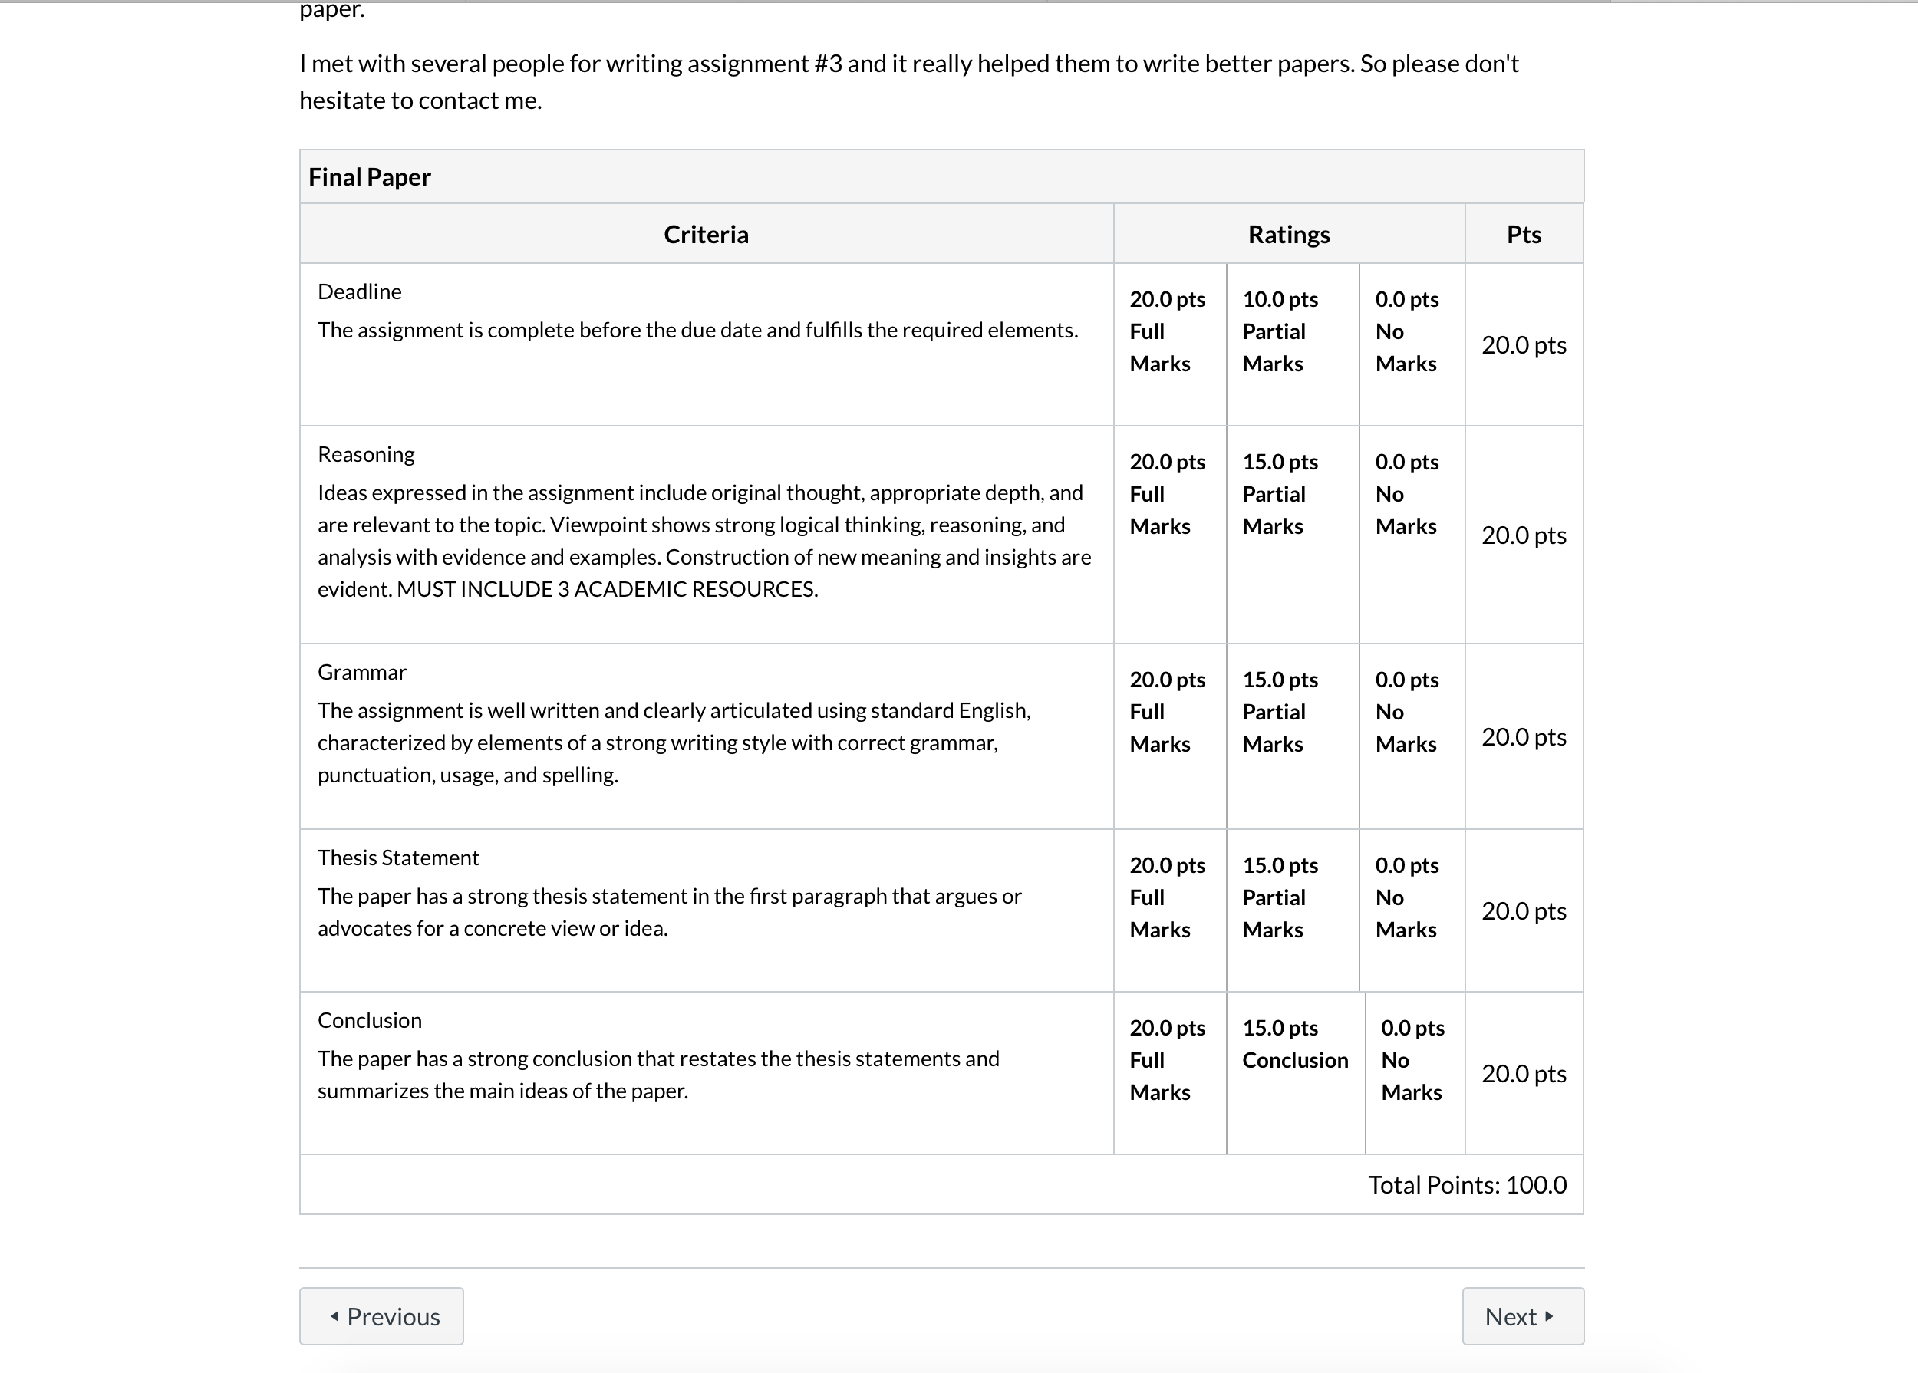This screenshot has height=1373, width=1918.
Task: Click the Criteria column header
Action: coord(706,234)
